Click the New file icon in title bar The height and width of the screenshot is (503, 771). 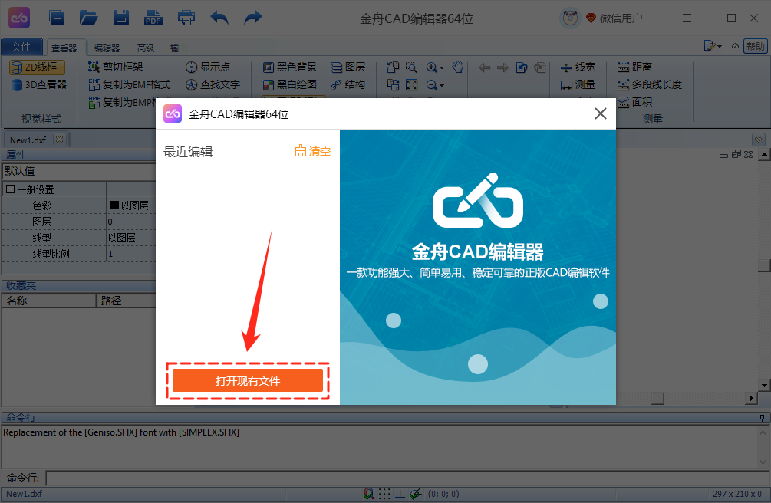pyautogui.click(x=57, y=18)
